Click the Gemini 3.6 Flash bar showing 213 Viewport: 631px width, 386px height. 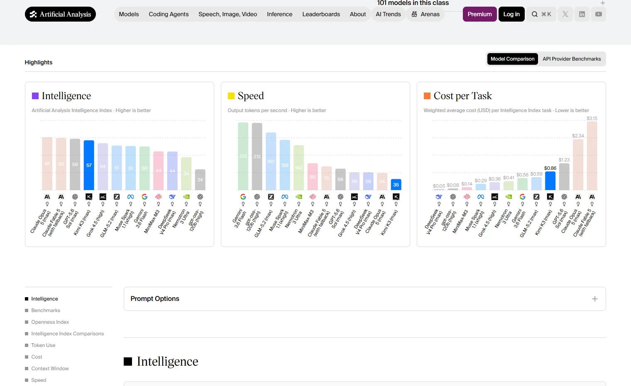(x=243, y=156)
